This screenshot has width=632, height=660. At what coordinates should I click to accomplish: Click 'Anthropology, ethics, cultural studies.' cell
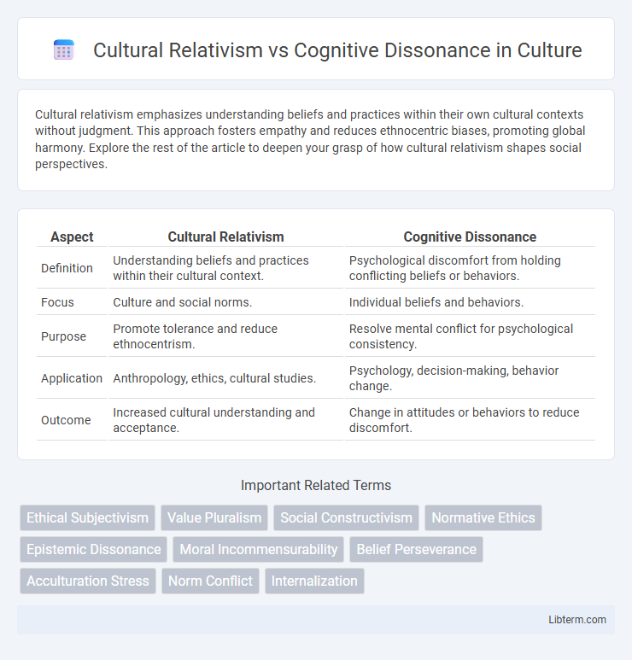225,378
